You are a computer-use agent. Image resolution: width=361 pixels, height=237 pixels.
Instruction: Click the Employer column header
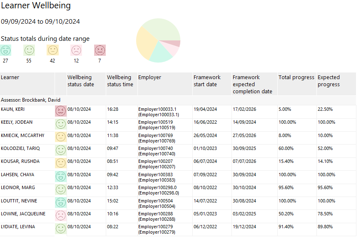(x=149, y=77)
